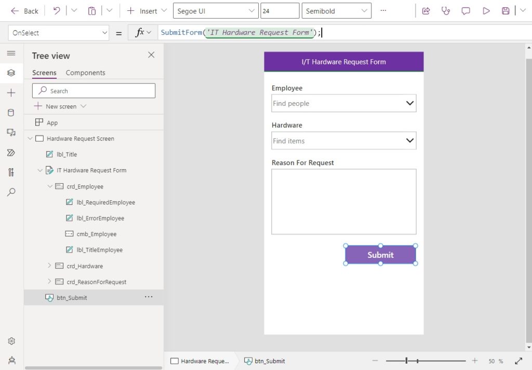The height and width of the screenshot is (370, 532).
Task: Open the Search panel in the left rail
Action: tap(11, 192)
